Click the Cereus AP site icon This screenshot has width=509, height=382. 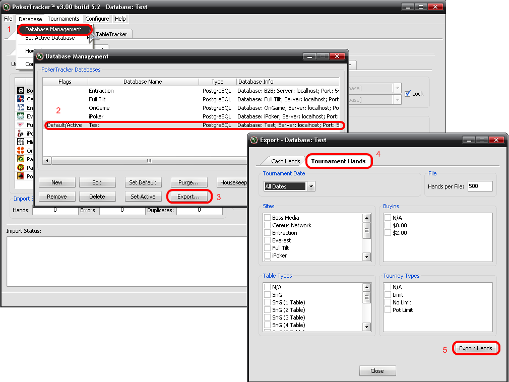tap(21, 99)
